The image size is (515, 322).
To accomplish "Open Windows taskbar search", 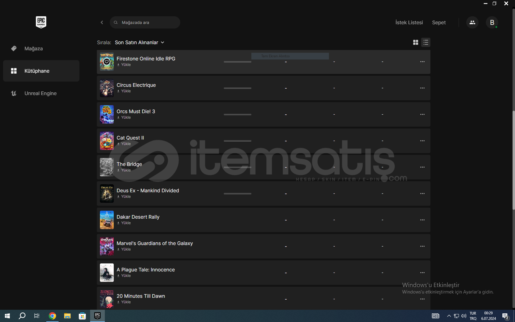I will click(22, 316).
